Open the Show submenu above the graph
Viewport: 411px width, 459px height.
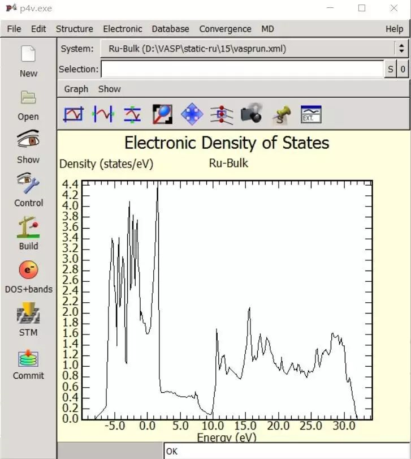(x=109, y=89)
